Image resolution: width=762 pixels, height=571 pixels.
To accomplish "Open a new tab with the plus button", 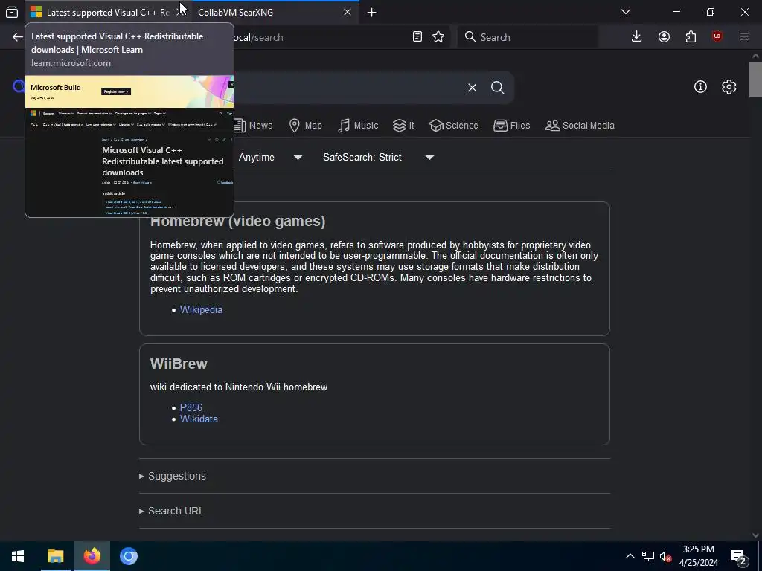I will click(x=372, y=12).
